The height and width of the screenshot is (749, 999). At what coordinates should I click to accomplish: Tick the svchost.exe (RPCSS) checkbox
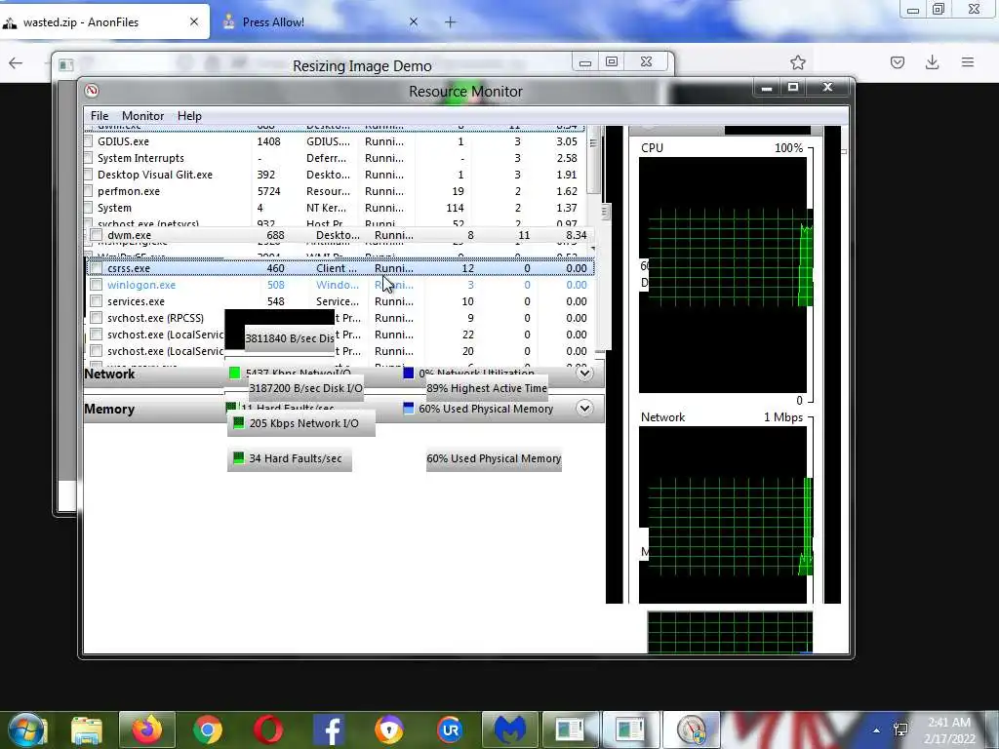point(97,318)
